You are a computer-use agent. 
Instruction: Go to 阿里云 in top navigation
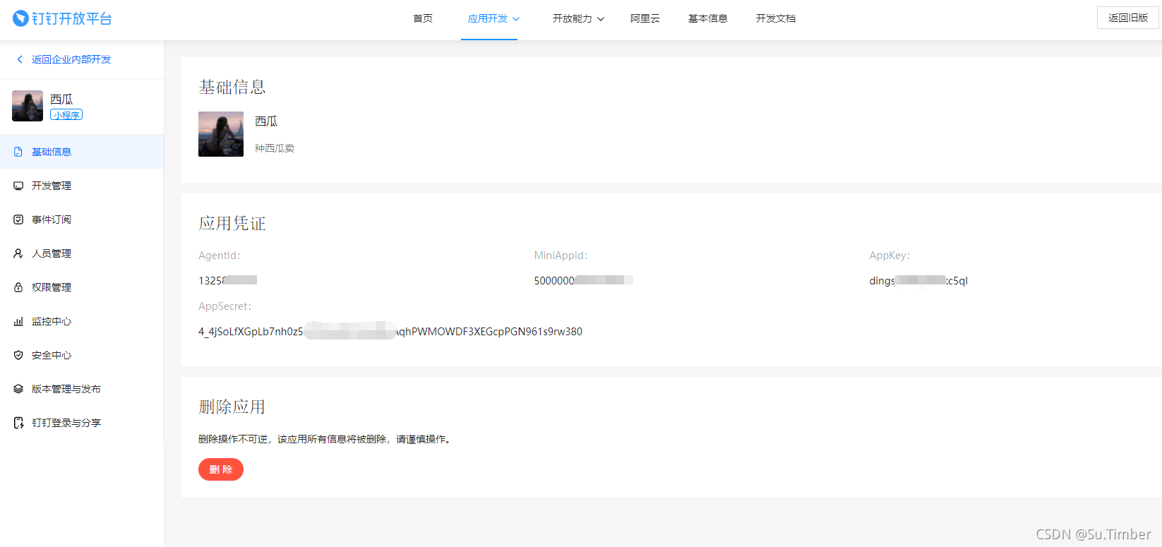coord(645,18)
